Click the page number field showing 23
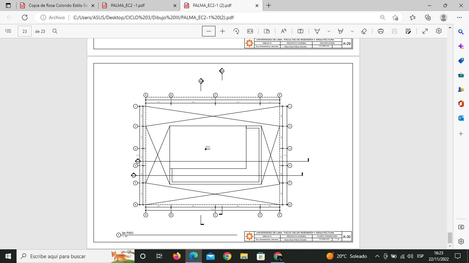Image resolution: width=469 pixels, height=263 pixels. tap(25, 31)
